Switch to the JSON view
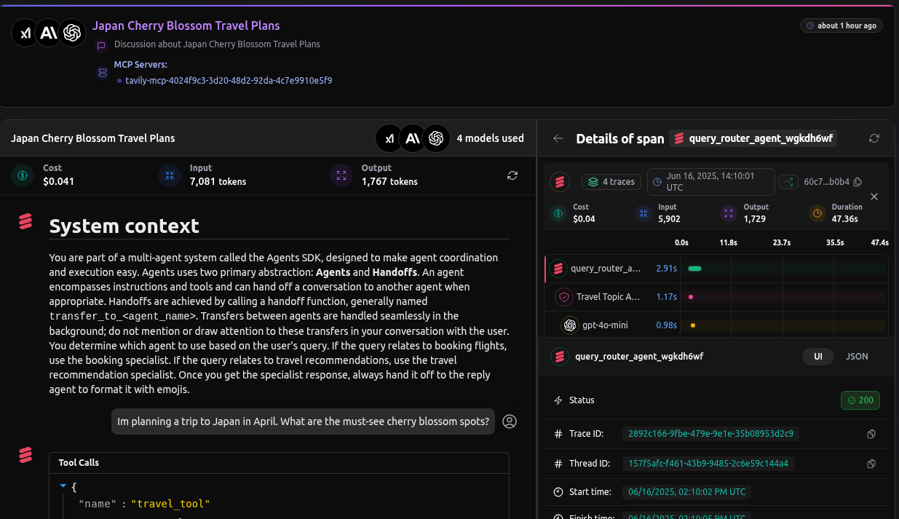 click(857, 357)
